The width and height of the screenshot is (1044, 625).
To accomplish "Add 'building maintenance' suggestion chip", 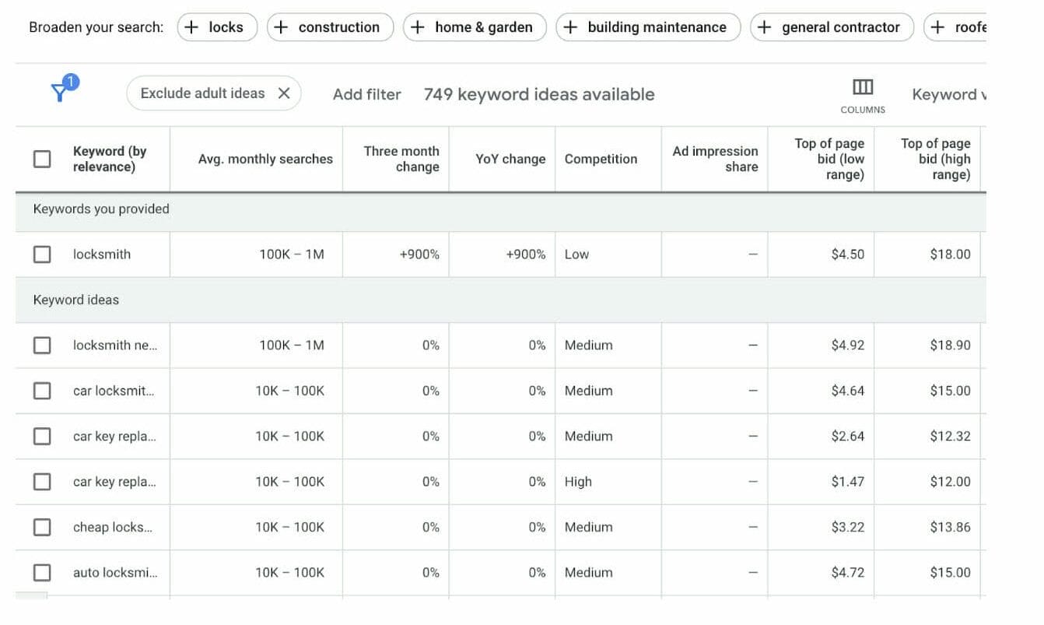I will pos(647,27).
